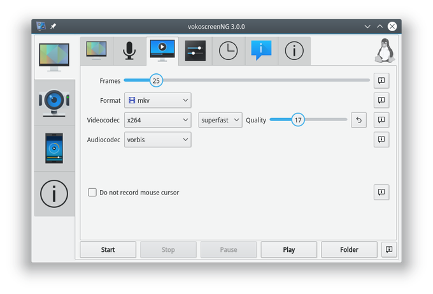
Task: Open the superfast preset dropdown
Action: 220,120
